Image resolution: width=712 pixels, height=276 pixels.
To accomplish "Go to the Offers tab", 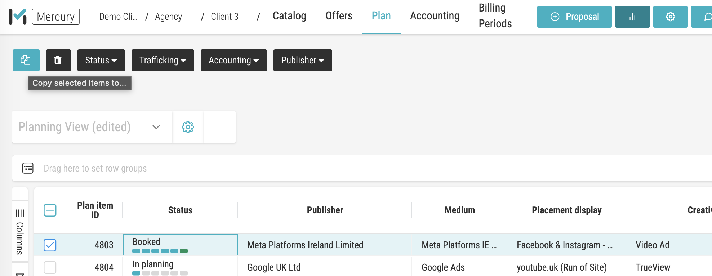I will point(339,16).
